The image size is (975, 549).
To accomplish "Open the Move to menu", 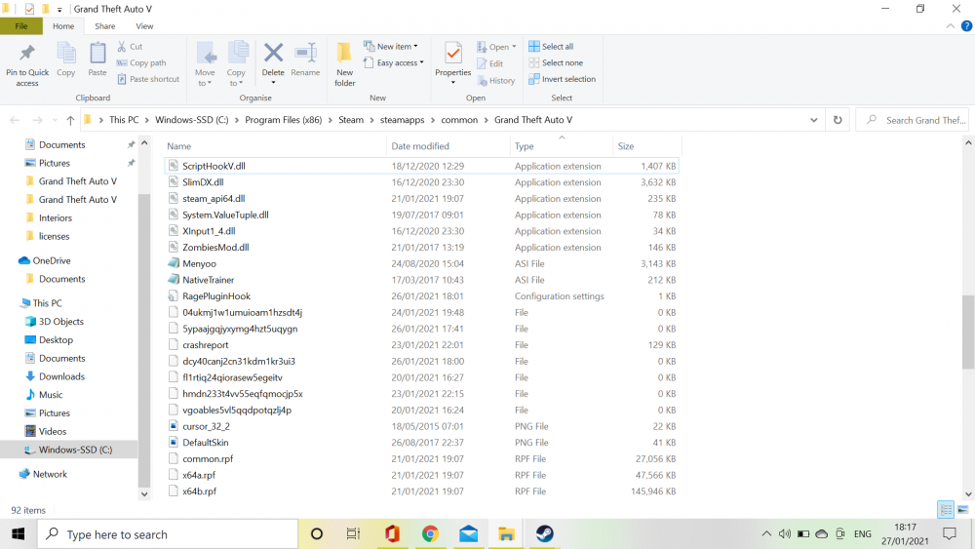I will pos(205,64).
